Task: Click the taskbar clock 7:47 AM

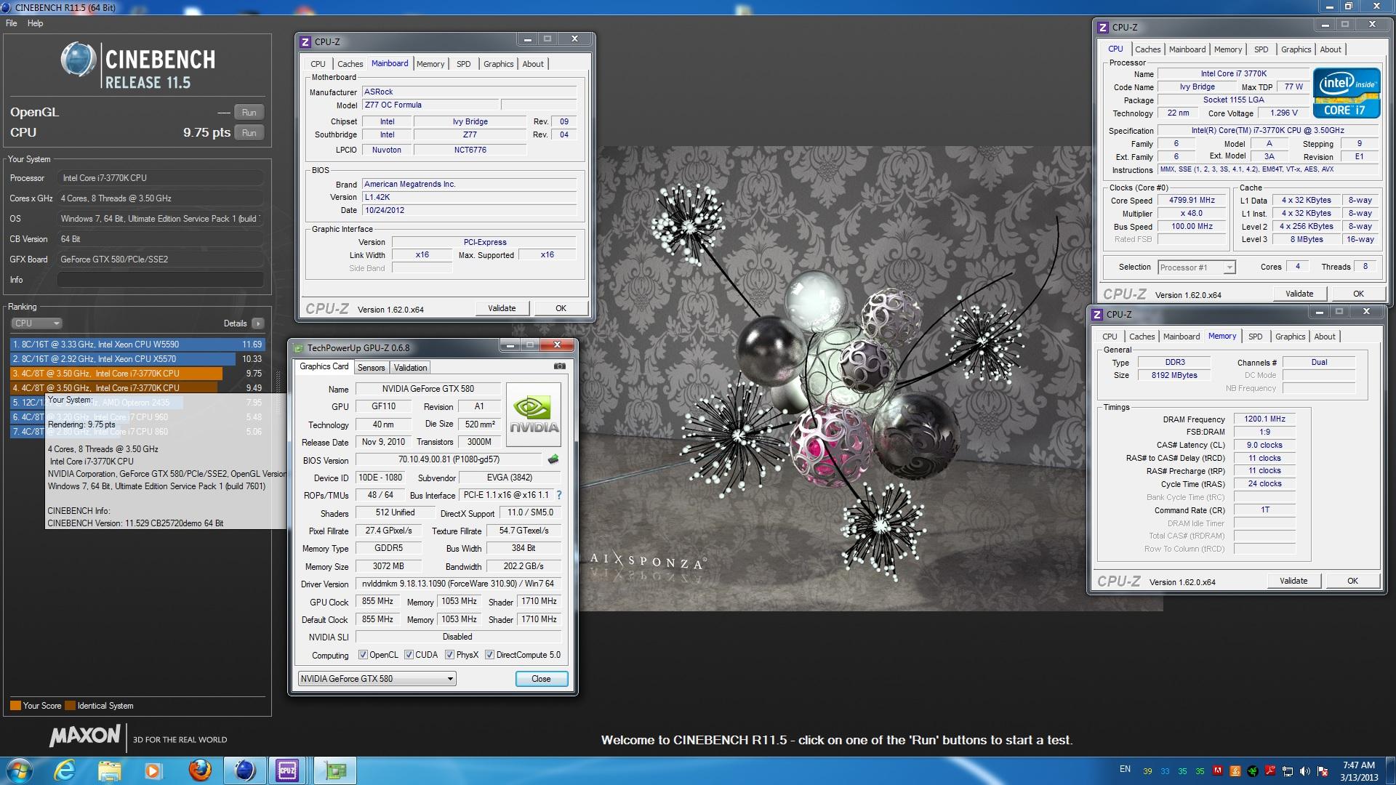Action: (x=1358, y=765)
